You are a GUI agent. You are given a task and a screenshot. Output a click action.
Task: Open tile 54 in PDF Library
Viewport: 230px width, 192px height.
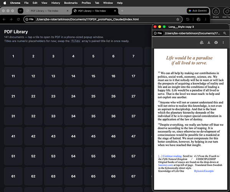73,156
